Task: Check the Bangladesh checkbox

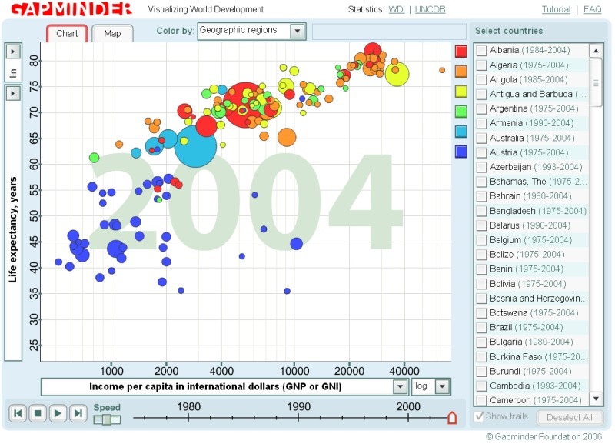Action: pyautogui.click(x=481, y=211)
